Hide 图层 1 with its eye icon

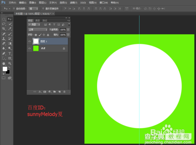click(29, 41)
